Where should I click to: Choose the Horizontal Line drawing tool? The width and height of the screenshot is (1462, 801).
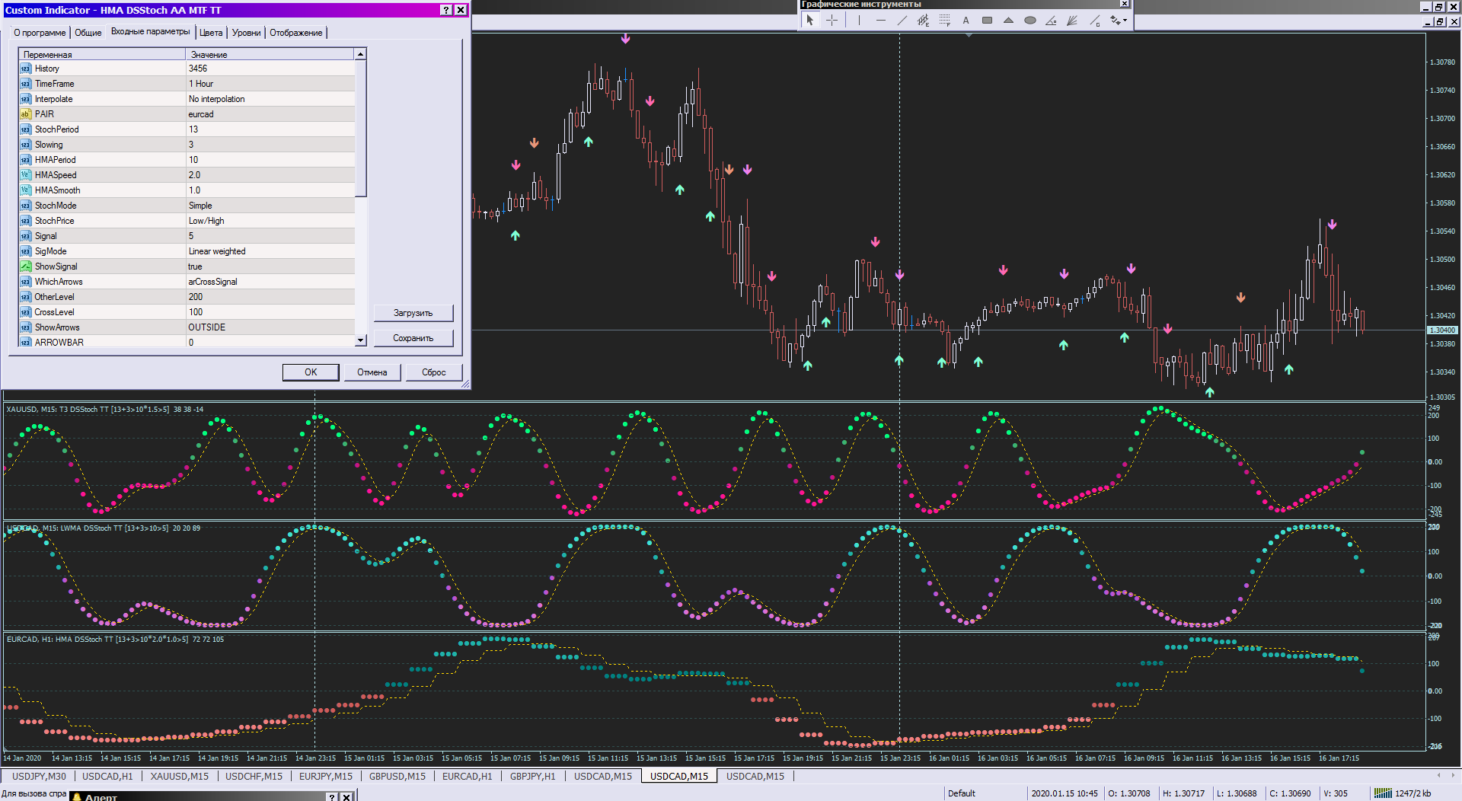(x=880, y=21)
